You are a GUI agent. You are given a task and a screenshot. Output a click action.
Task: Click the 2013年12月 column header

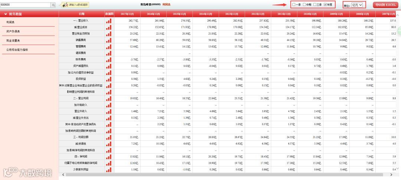click(x=232, y=14)
